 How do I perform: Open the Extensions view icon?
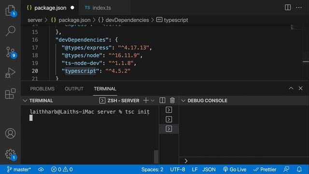point(10,93)
